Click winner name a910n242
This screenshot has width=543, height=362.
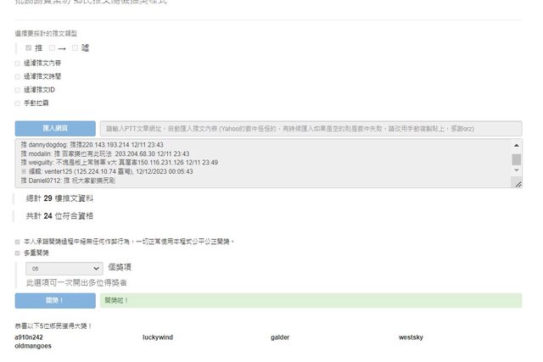point(29,337)
